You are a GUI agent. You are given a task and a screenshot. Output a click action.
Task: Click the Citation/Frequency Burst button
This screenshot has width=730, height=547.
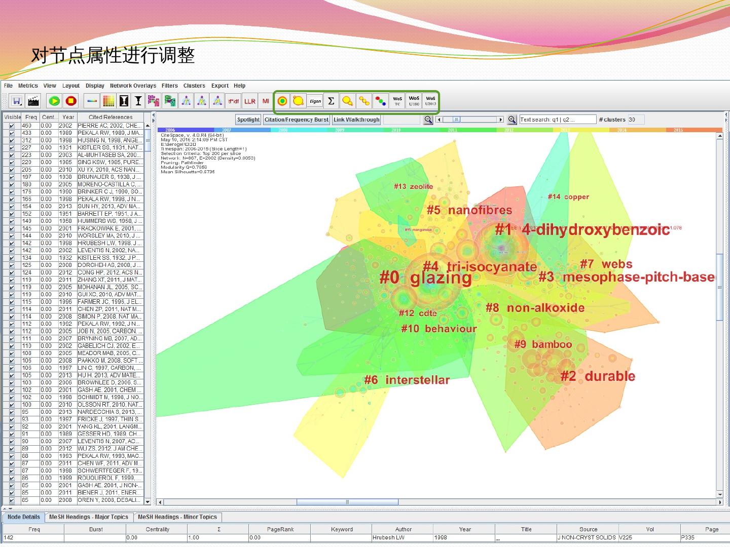tap(297, 120)
